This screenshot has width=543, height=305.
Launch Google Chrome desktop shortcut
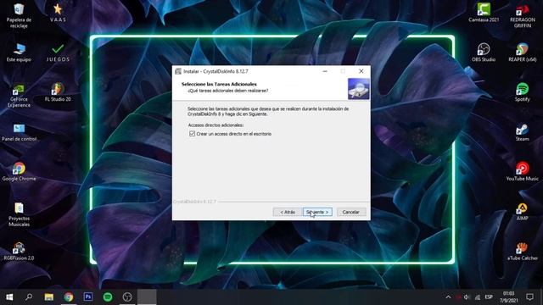click(x=19, y=172)
